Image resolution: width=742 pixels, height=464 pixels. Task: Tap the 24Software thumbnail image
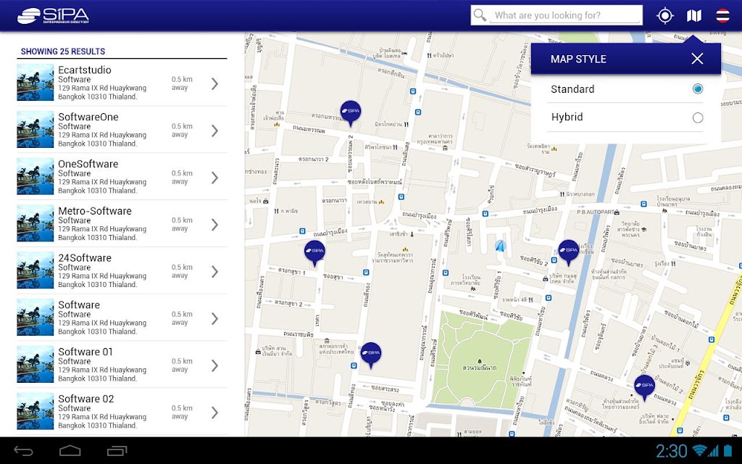tap(36, 270)
